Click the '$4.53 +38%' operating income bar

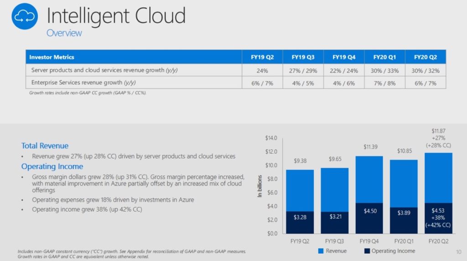coord(438,218)
